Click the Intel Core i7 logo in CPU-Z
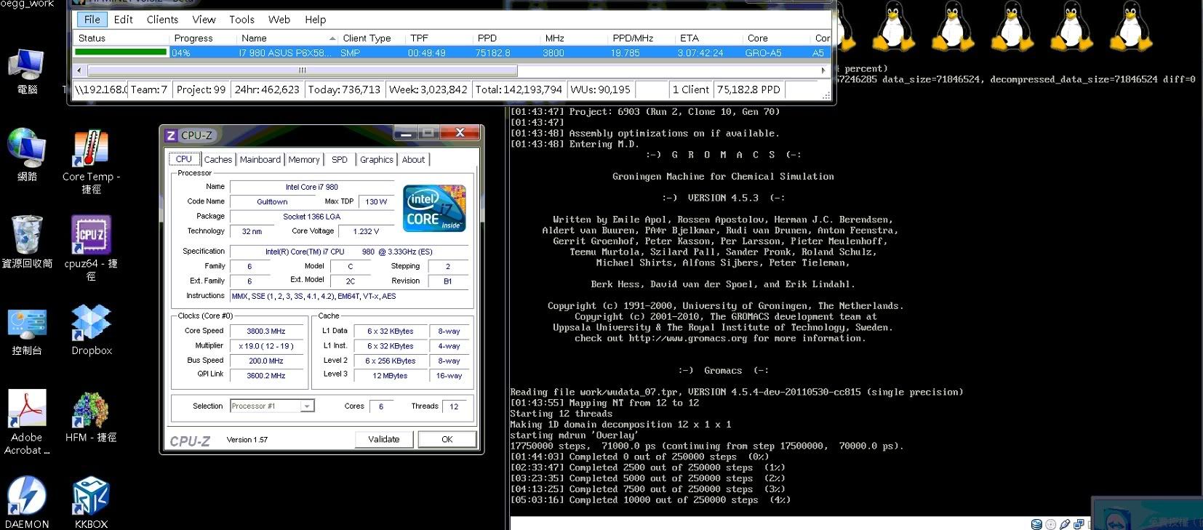This screenshot has width=1203, height=530. pos(434,209)
